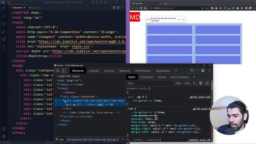256x144 pixels.
Task: Toggle .cls class editor
Action: [187, 83]
